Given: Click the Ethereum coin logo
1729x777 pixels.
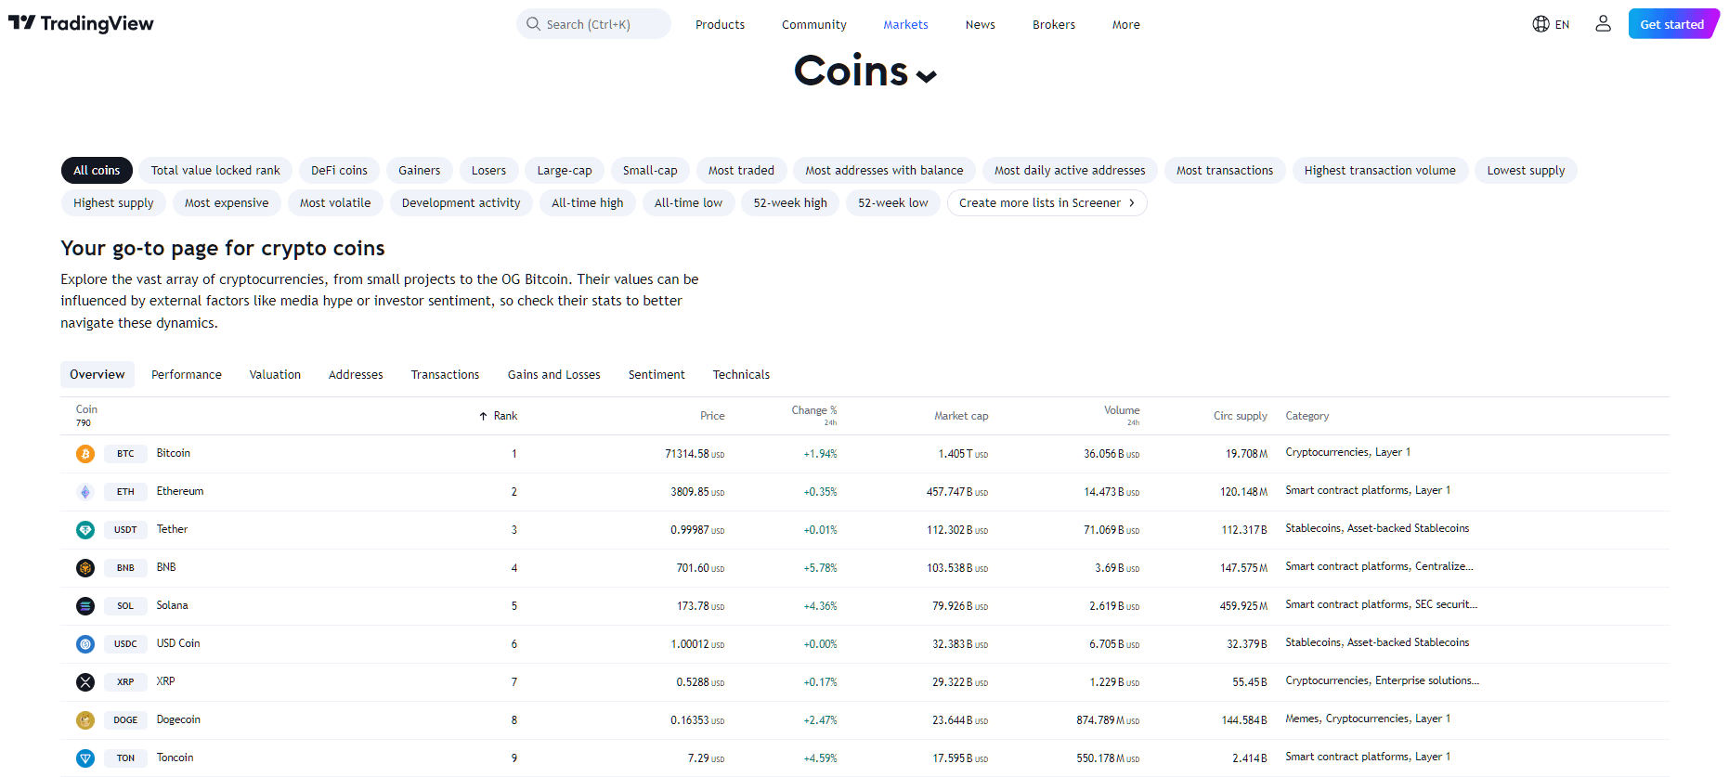Looking at the screenshot, I should point(85,492).
